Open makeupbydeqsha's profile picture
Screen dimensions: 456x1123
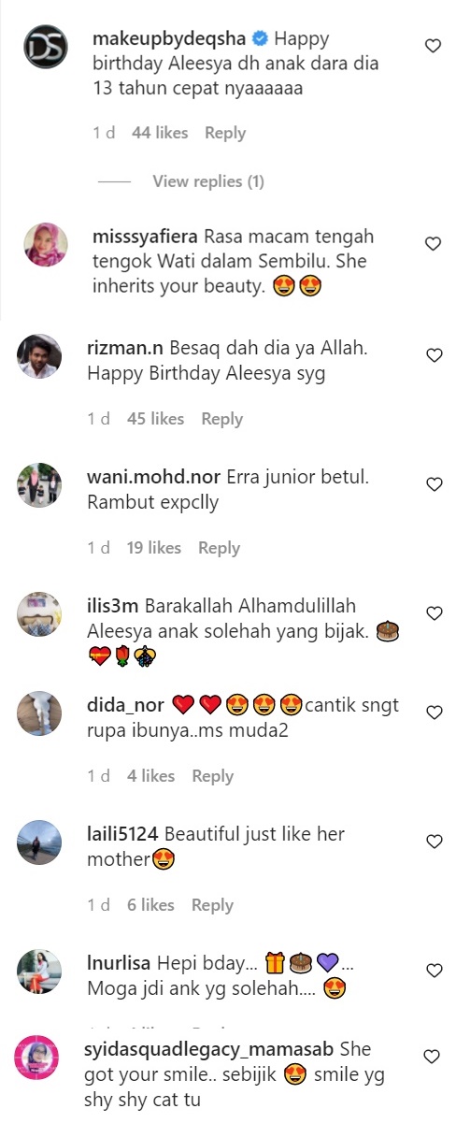(x=46, y=47)
